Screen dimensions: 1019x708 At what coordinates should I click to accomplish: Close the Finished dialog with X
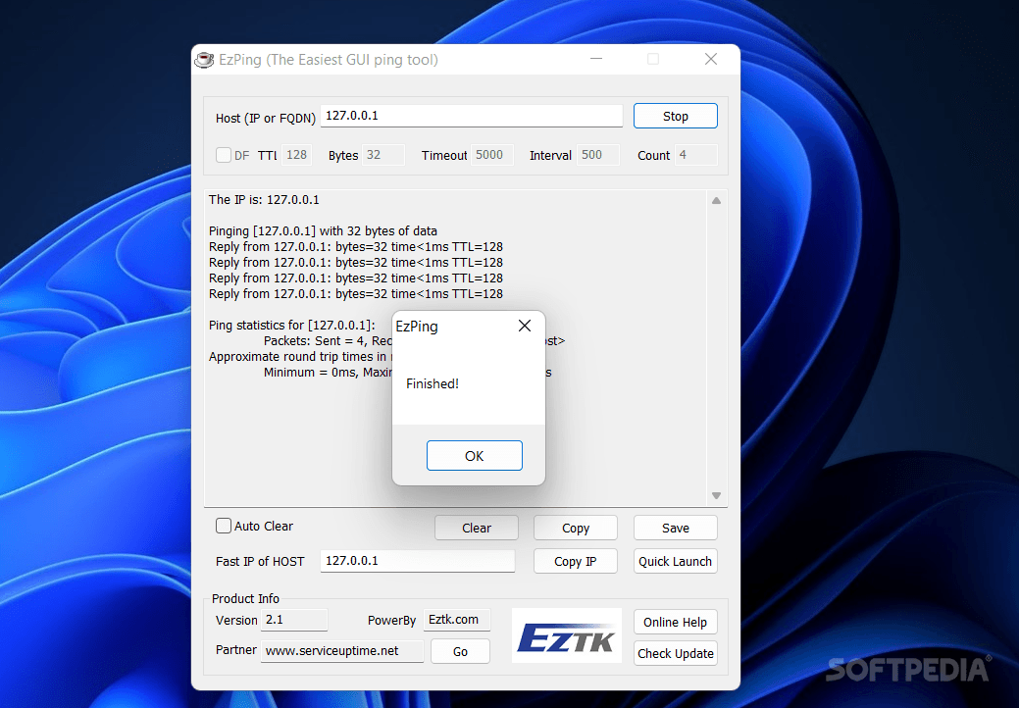click(x=525, y=326)
